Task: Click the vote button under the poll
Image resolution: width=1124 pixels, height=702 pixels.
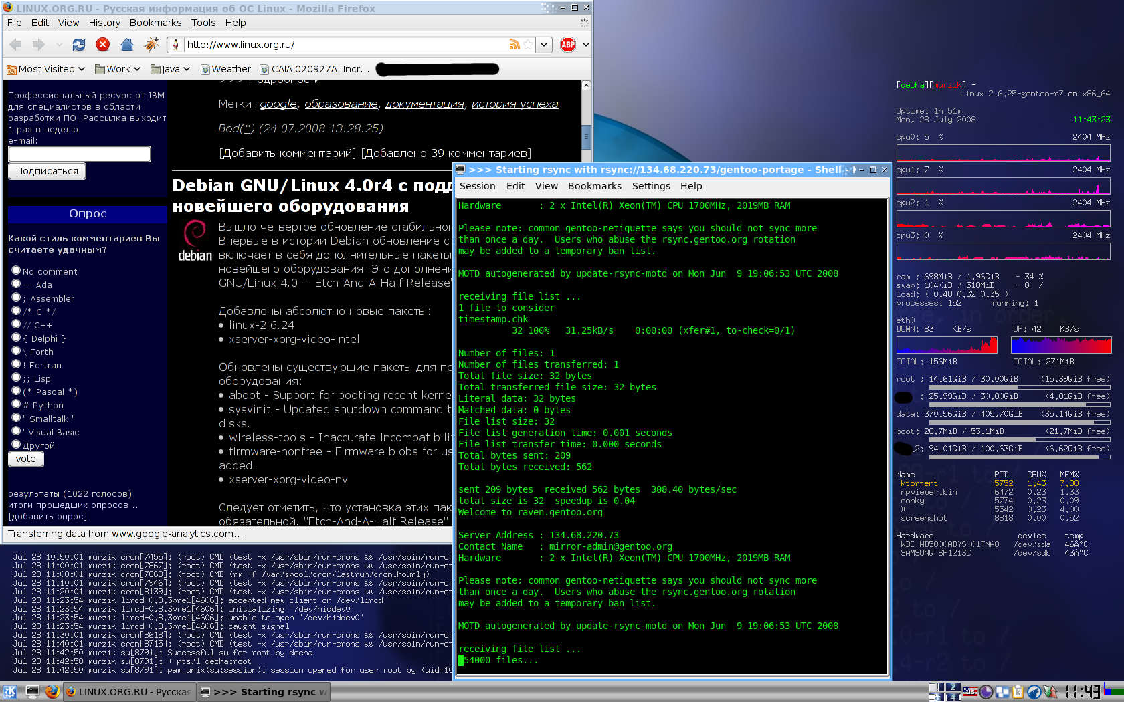Action: 25,459
